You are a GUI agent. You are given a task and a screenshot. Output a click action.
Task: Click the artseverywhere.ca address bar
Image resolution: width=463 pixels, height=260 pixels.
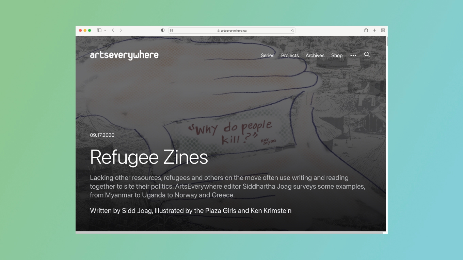tap(231, 31)
